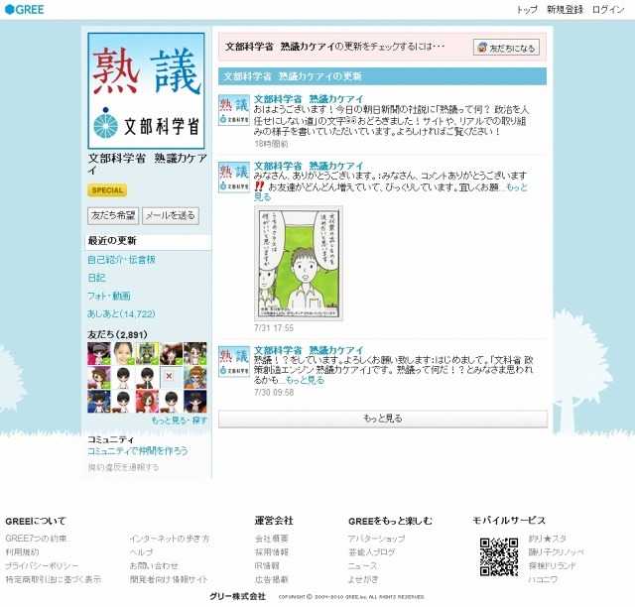Open コミュニティで仲間を作ろう link
The image size is (635, 607).
pyautogui.click(x=138, y=451)
